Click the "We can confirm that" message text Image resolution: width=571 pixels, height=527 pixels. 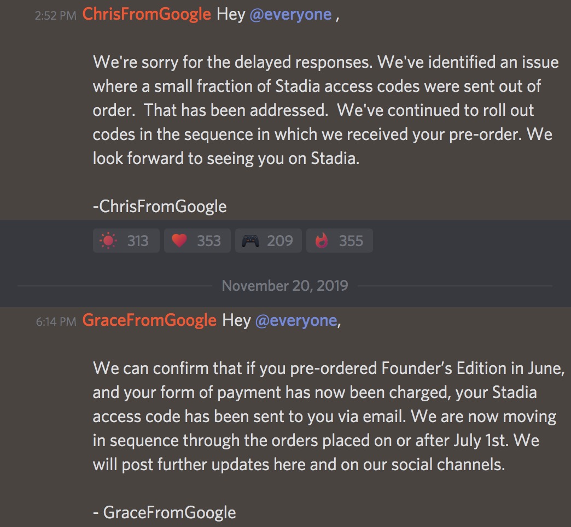point(175,368)
